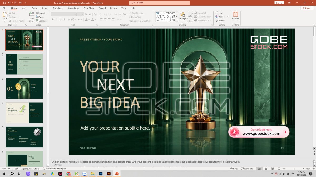Switch to the Slide Show tab
The height and width of the screenshot is (177, 316).
[x=89, y=8]
